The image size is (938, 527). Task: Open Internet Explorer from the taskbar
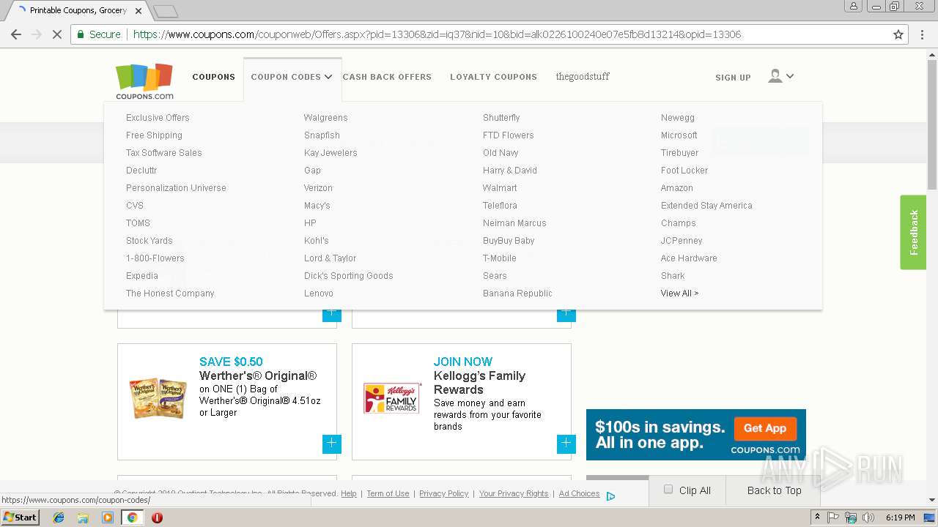pyautogui.click(x=59, y=517)
